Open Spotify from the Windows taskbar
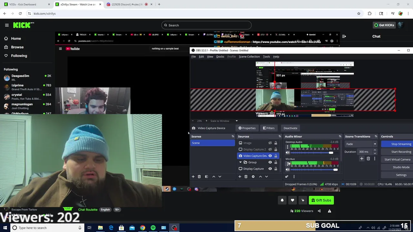 [153, 228]
